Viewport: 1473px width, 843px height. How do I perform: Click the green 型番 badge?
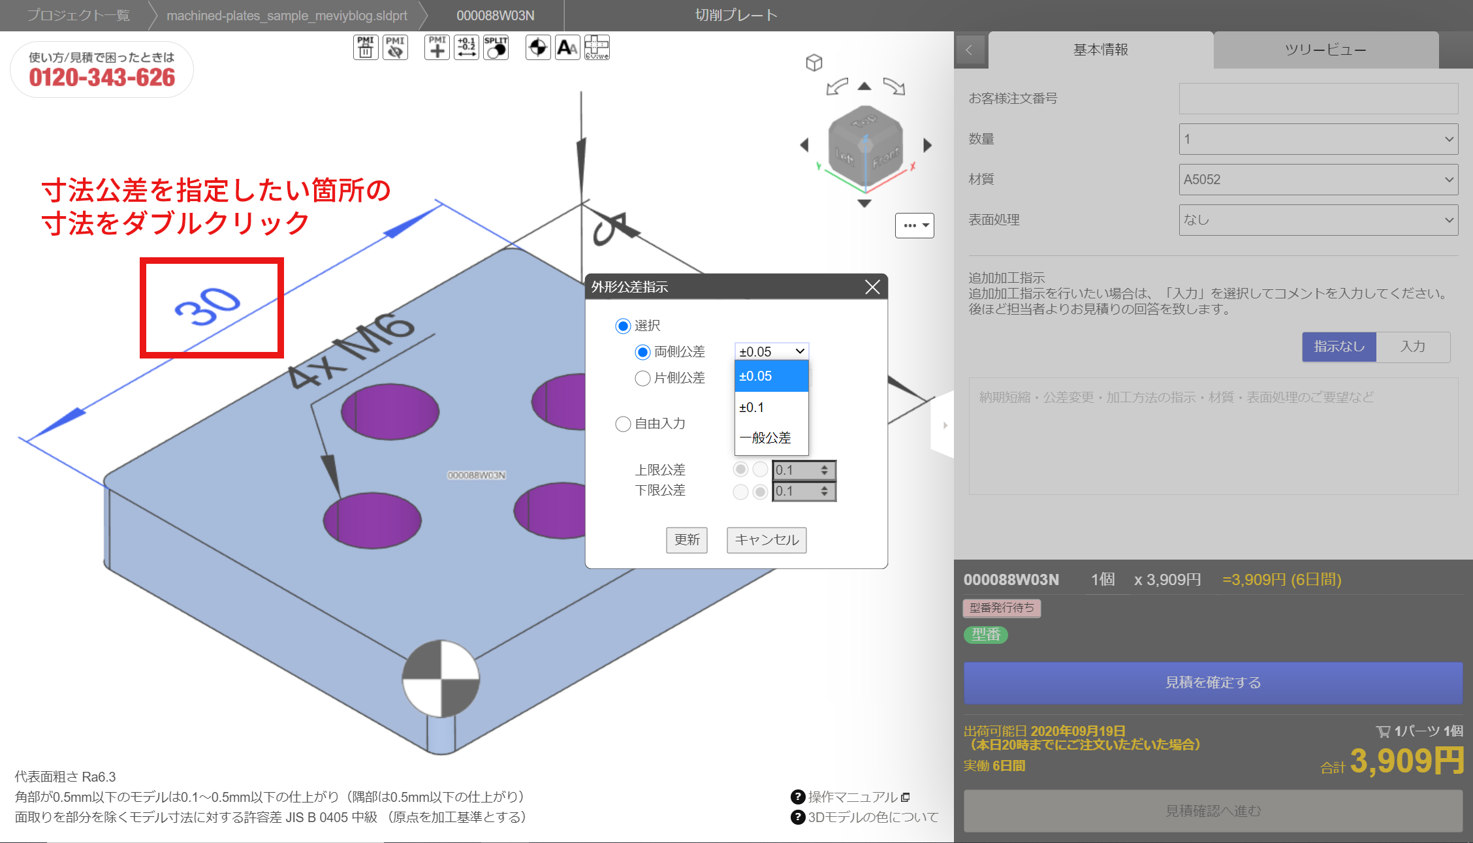(x=986, y=635)
